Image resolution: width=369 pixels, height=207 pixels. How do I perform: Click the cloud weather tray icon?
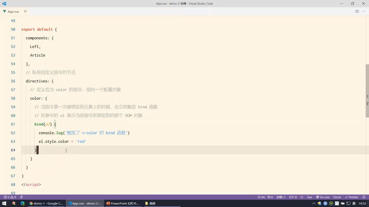coord(320,203)
